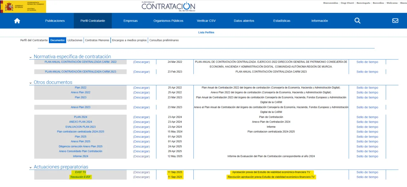This screenshot has height=187, width=407.
Task: Open the Datos abiertos menu
Action: coord(244,21)
